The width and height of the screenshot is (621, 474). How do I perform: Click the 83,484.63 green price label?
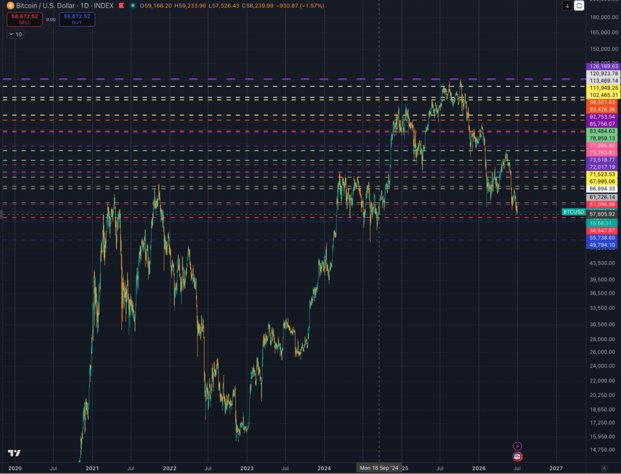[603, 131]
